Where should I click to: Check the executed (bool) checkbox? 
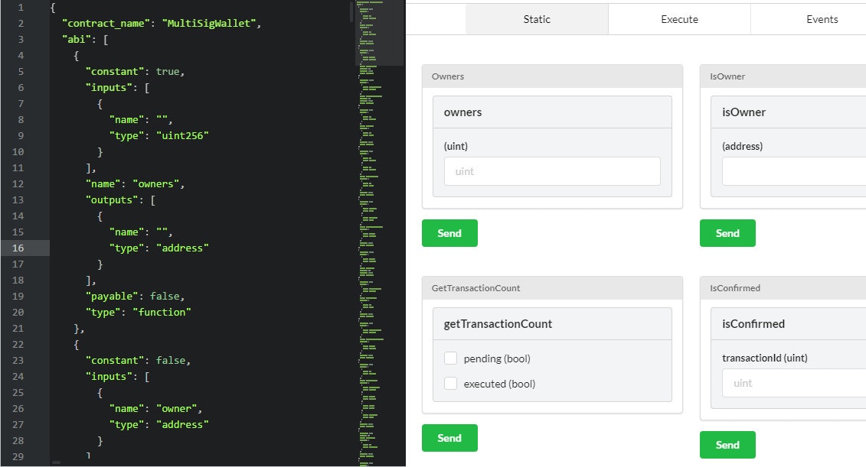click(x=451, y=384)
